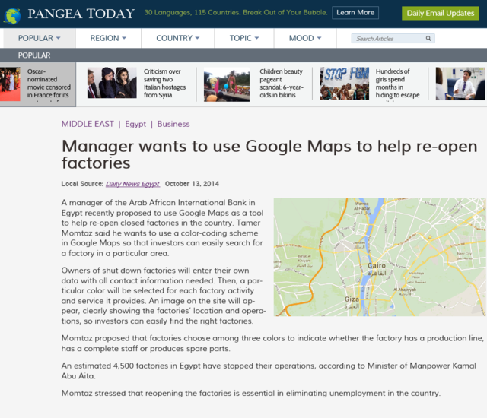
Task: Go to the Egypt country link
Action: pyautogui.click(x=135, y=124)
